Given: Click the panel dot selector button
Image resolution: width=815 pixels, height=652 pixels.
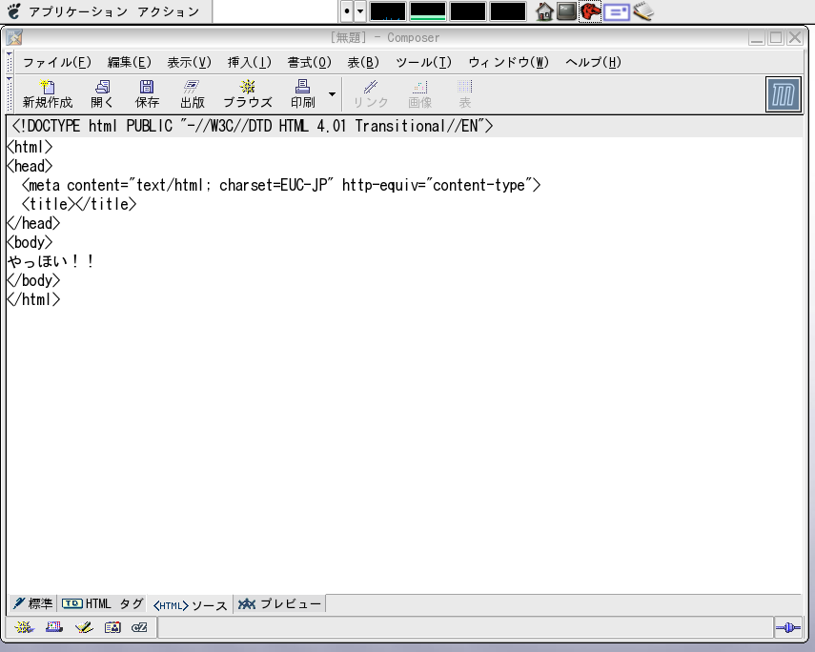Looking at the screenshot, I should coord(347,11).
